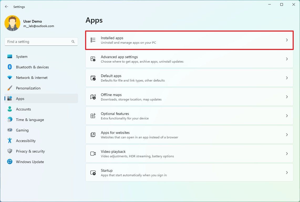Image resolution: width=300 pixels, height=202 pixels.
Task: Open Advanced app settings
Action: click(189, 59)
